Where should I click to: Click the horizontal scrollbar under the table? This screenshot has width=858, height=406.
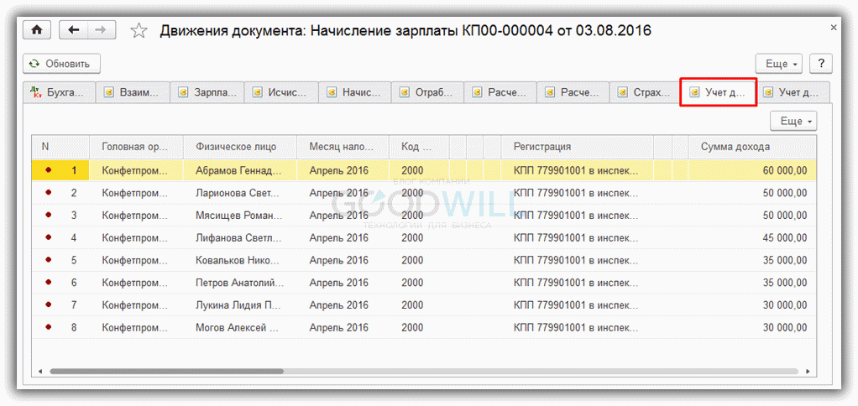168,371
